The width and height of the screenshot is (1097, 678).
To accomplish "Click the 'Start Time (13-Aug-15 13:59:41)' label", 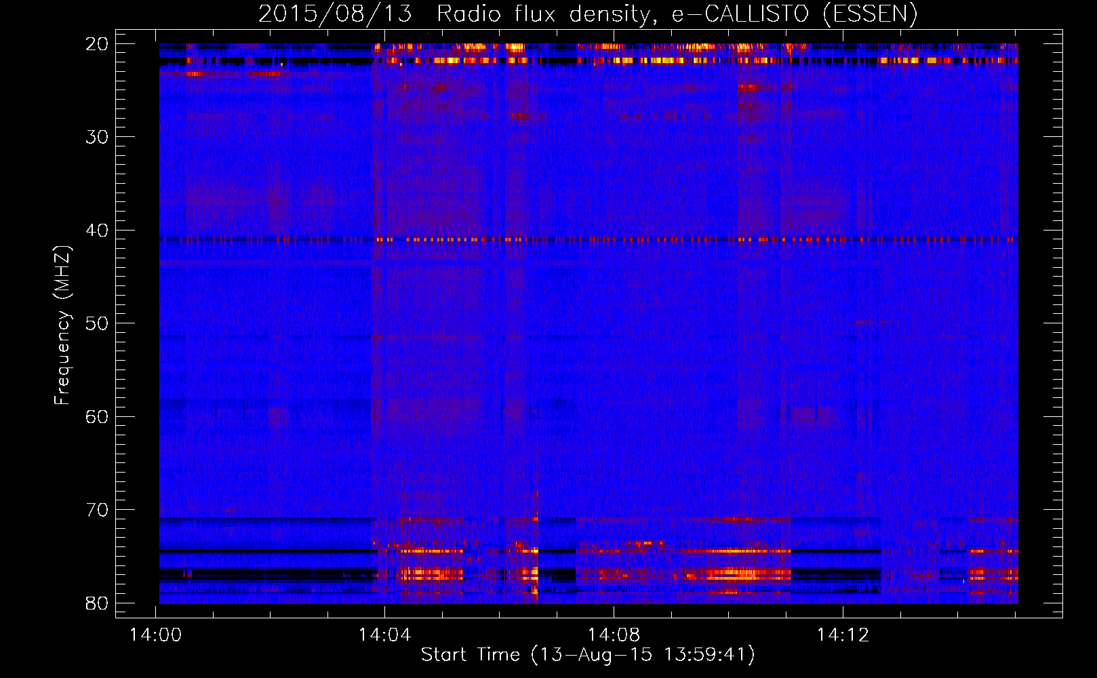I will click(588, 655).
